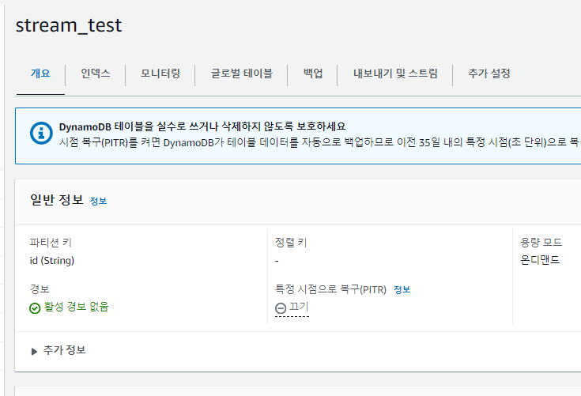581x396 pixels.
Task: Switch to the 개요 tab
Action: point(40,74)
